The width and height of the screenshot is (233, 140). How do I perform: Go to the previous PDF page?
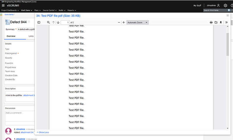[53, 22]
